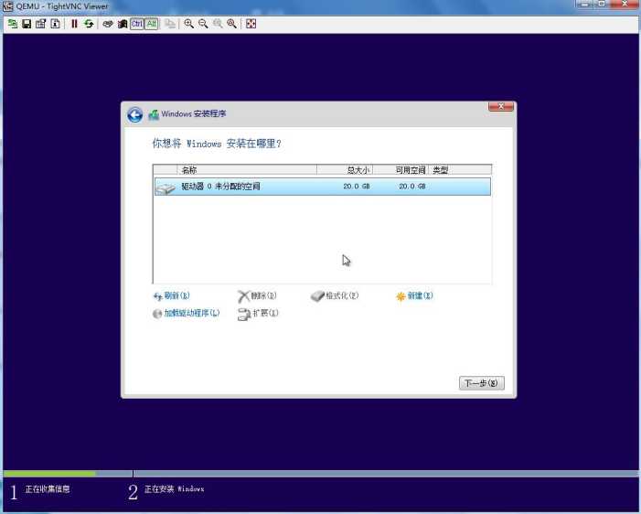Click the 下一步(N) next button
Image resolution: width=641 pixels, height=514 pixels.
(x=482, y=383)
